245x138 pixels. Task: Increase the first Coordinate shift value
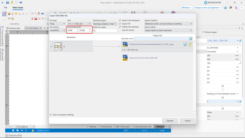[x=77, y=29]
